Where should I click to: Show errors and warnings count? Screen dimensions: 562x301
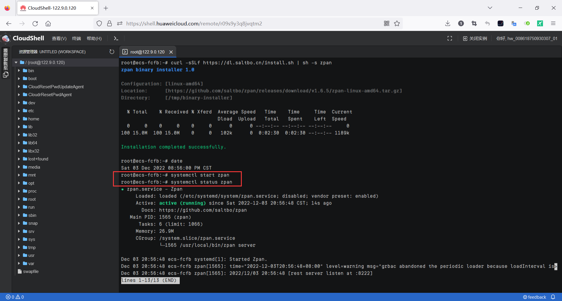pos(15,297)
